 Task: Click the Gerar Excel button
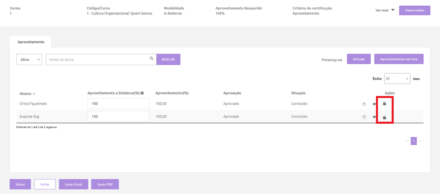(x=73, y=184)
